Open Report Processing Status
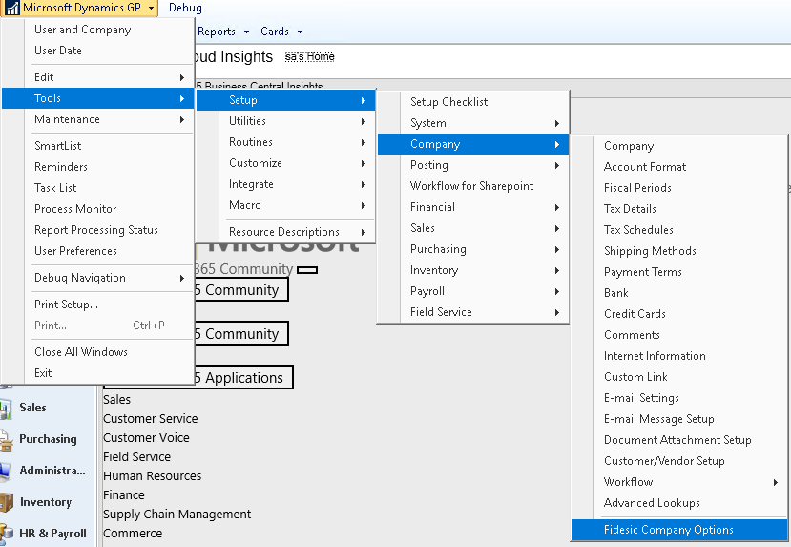 pyautogui.click(x=98, y=230)
